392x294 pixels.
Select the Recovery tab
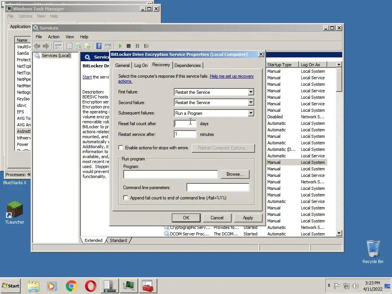coord(161,65)
